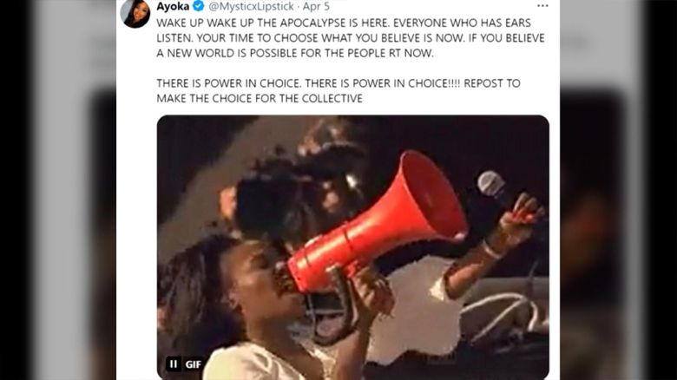This screenshot has width=677, height=380.
Task: Click the GIF label badge
Action: [x=193, y=364]
